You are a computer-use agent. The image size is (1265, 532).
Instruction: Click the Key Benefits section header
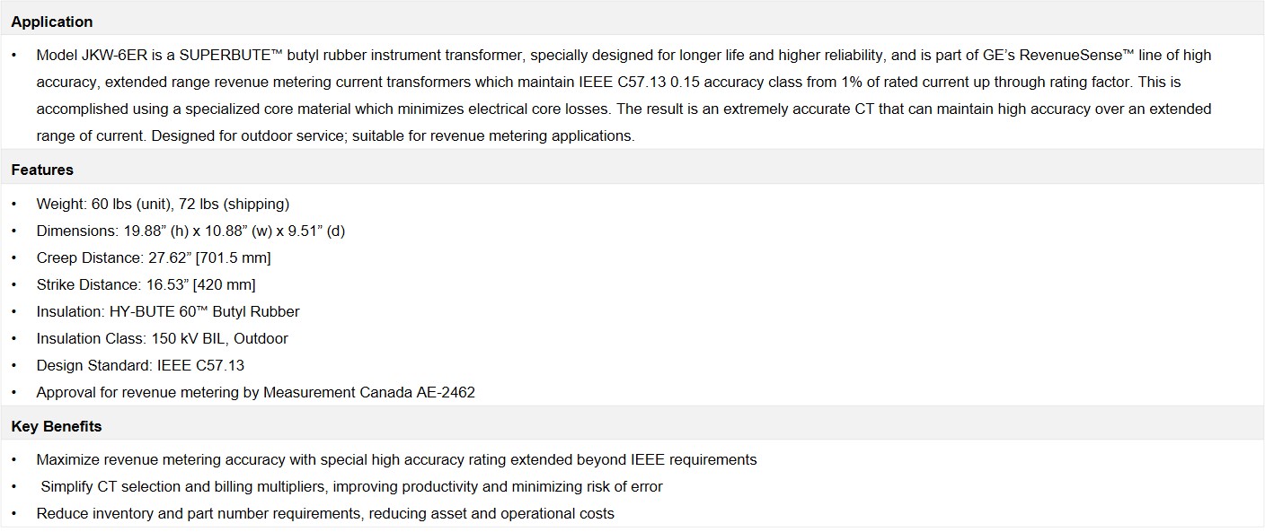point(57,426)
